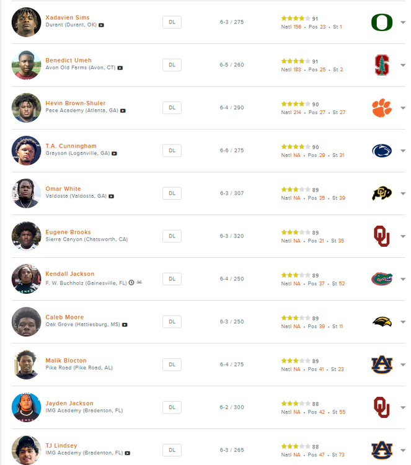Click Stanford logo next to Benedict Umeh
Image resolution: width=411 pixels, height=465 pixels.
coord(382,64)
